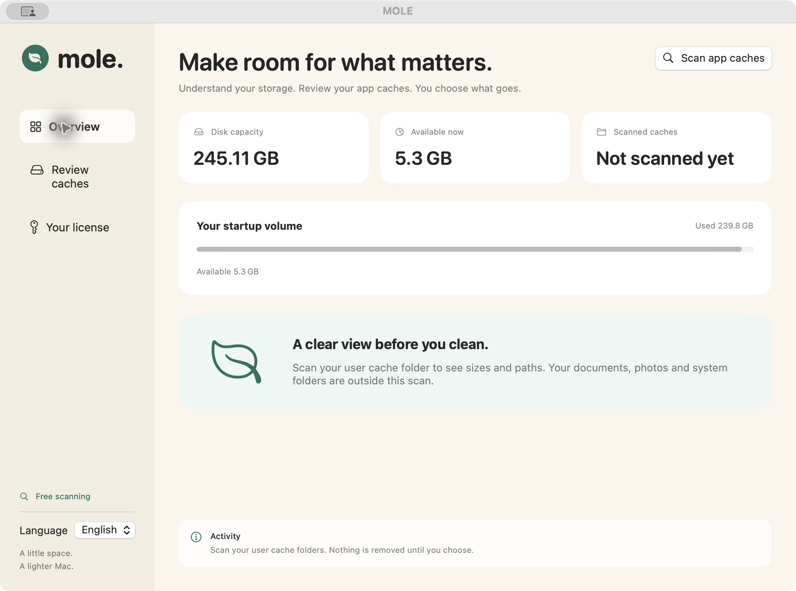
Task: Click the Language label
Action: pyautogui.click(x=43, y=531)
